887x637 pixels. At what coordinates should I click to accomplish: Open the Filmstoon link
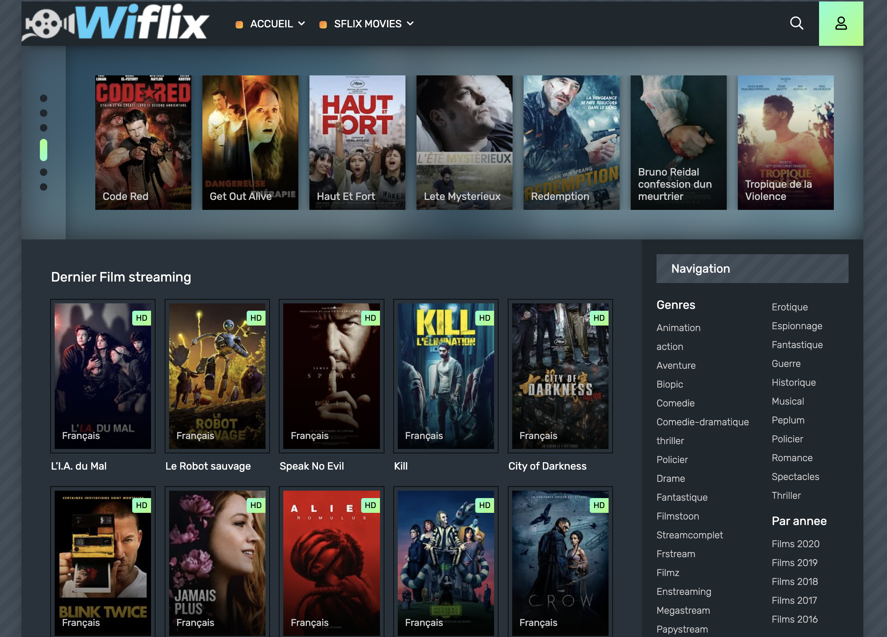pos(677,516)
